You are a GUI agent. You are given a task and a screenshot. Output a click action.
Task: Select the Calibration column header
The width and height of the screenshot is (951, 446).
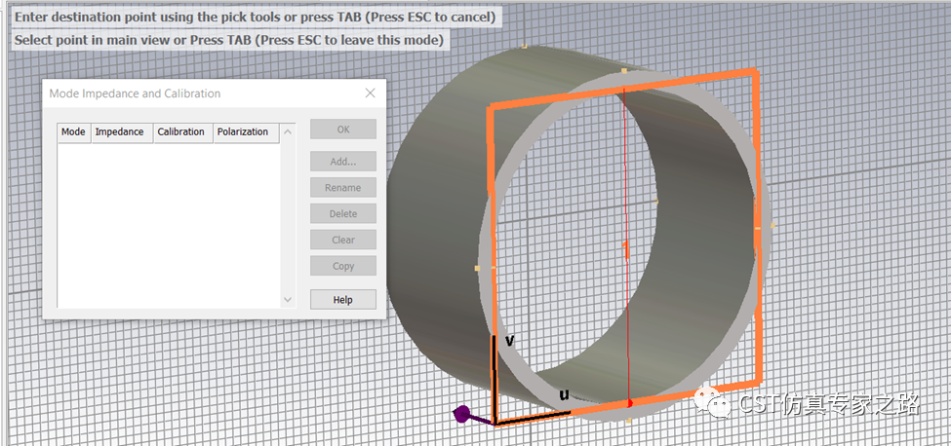(x=183, y=132)
